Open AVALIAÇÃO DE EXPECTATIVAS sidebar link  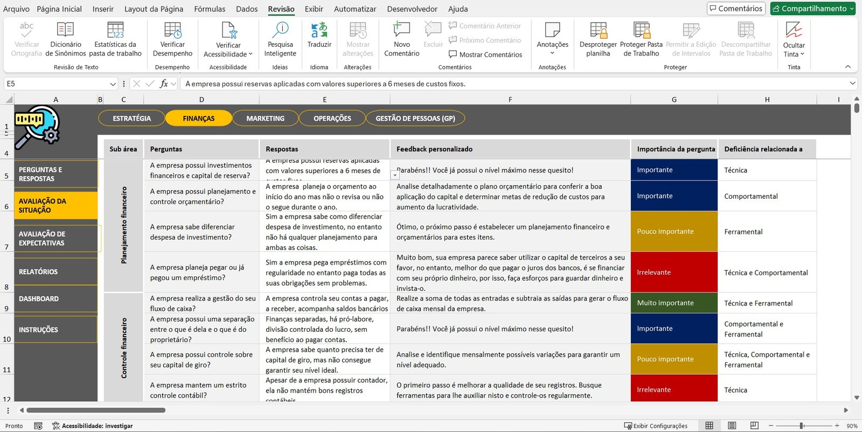[x=57, y=239]
